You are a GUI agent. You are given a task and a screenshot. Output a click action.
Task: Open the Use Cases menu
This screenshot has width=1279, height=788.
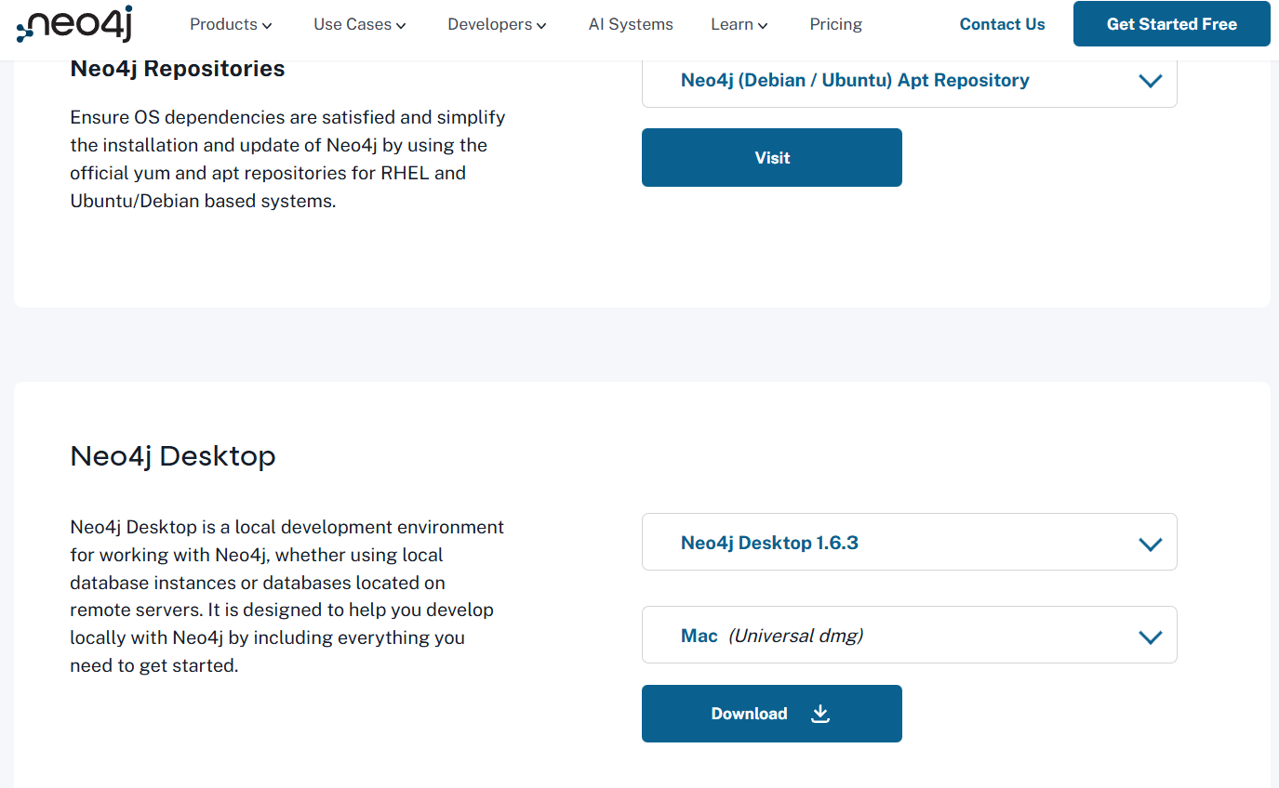(353, 24)
